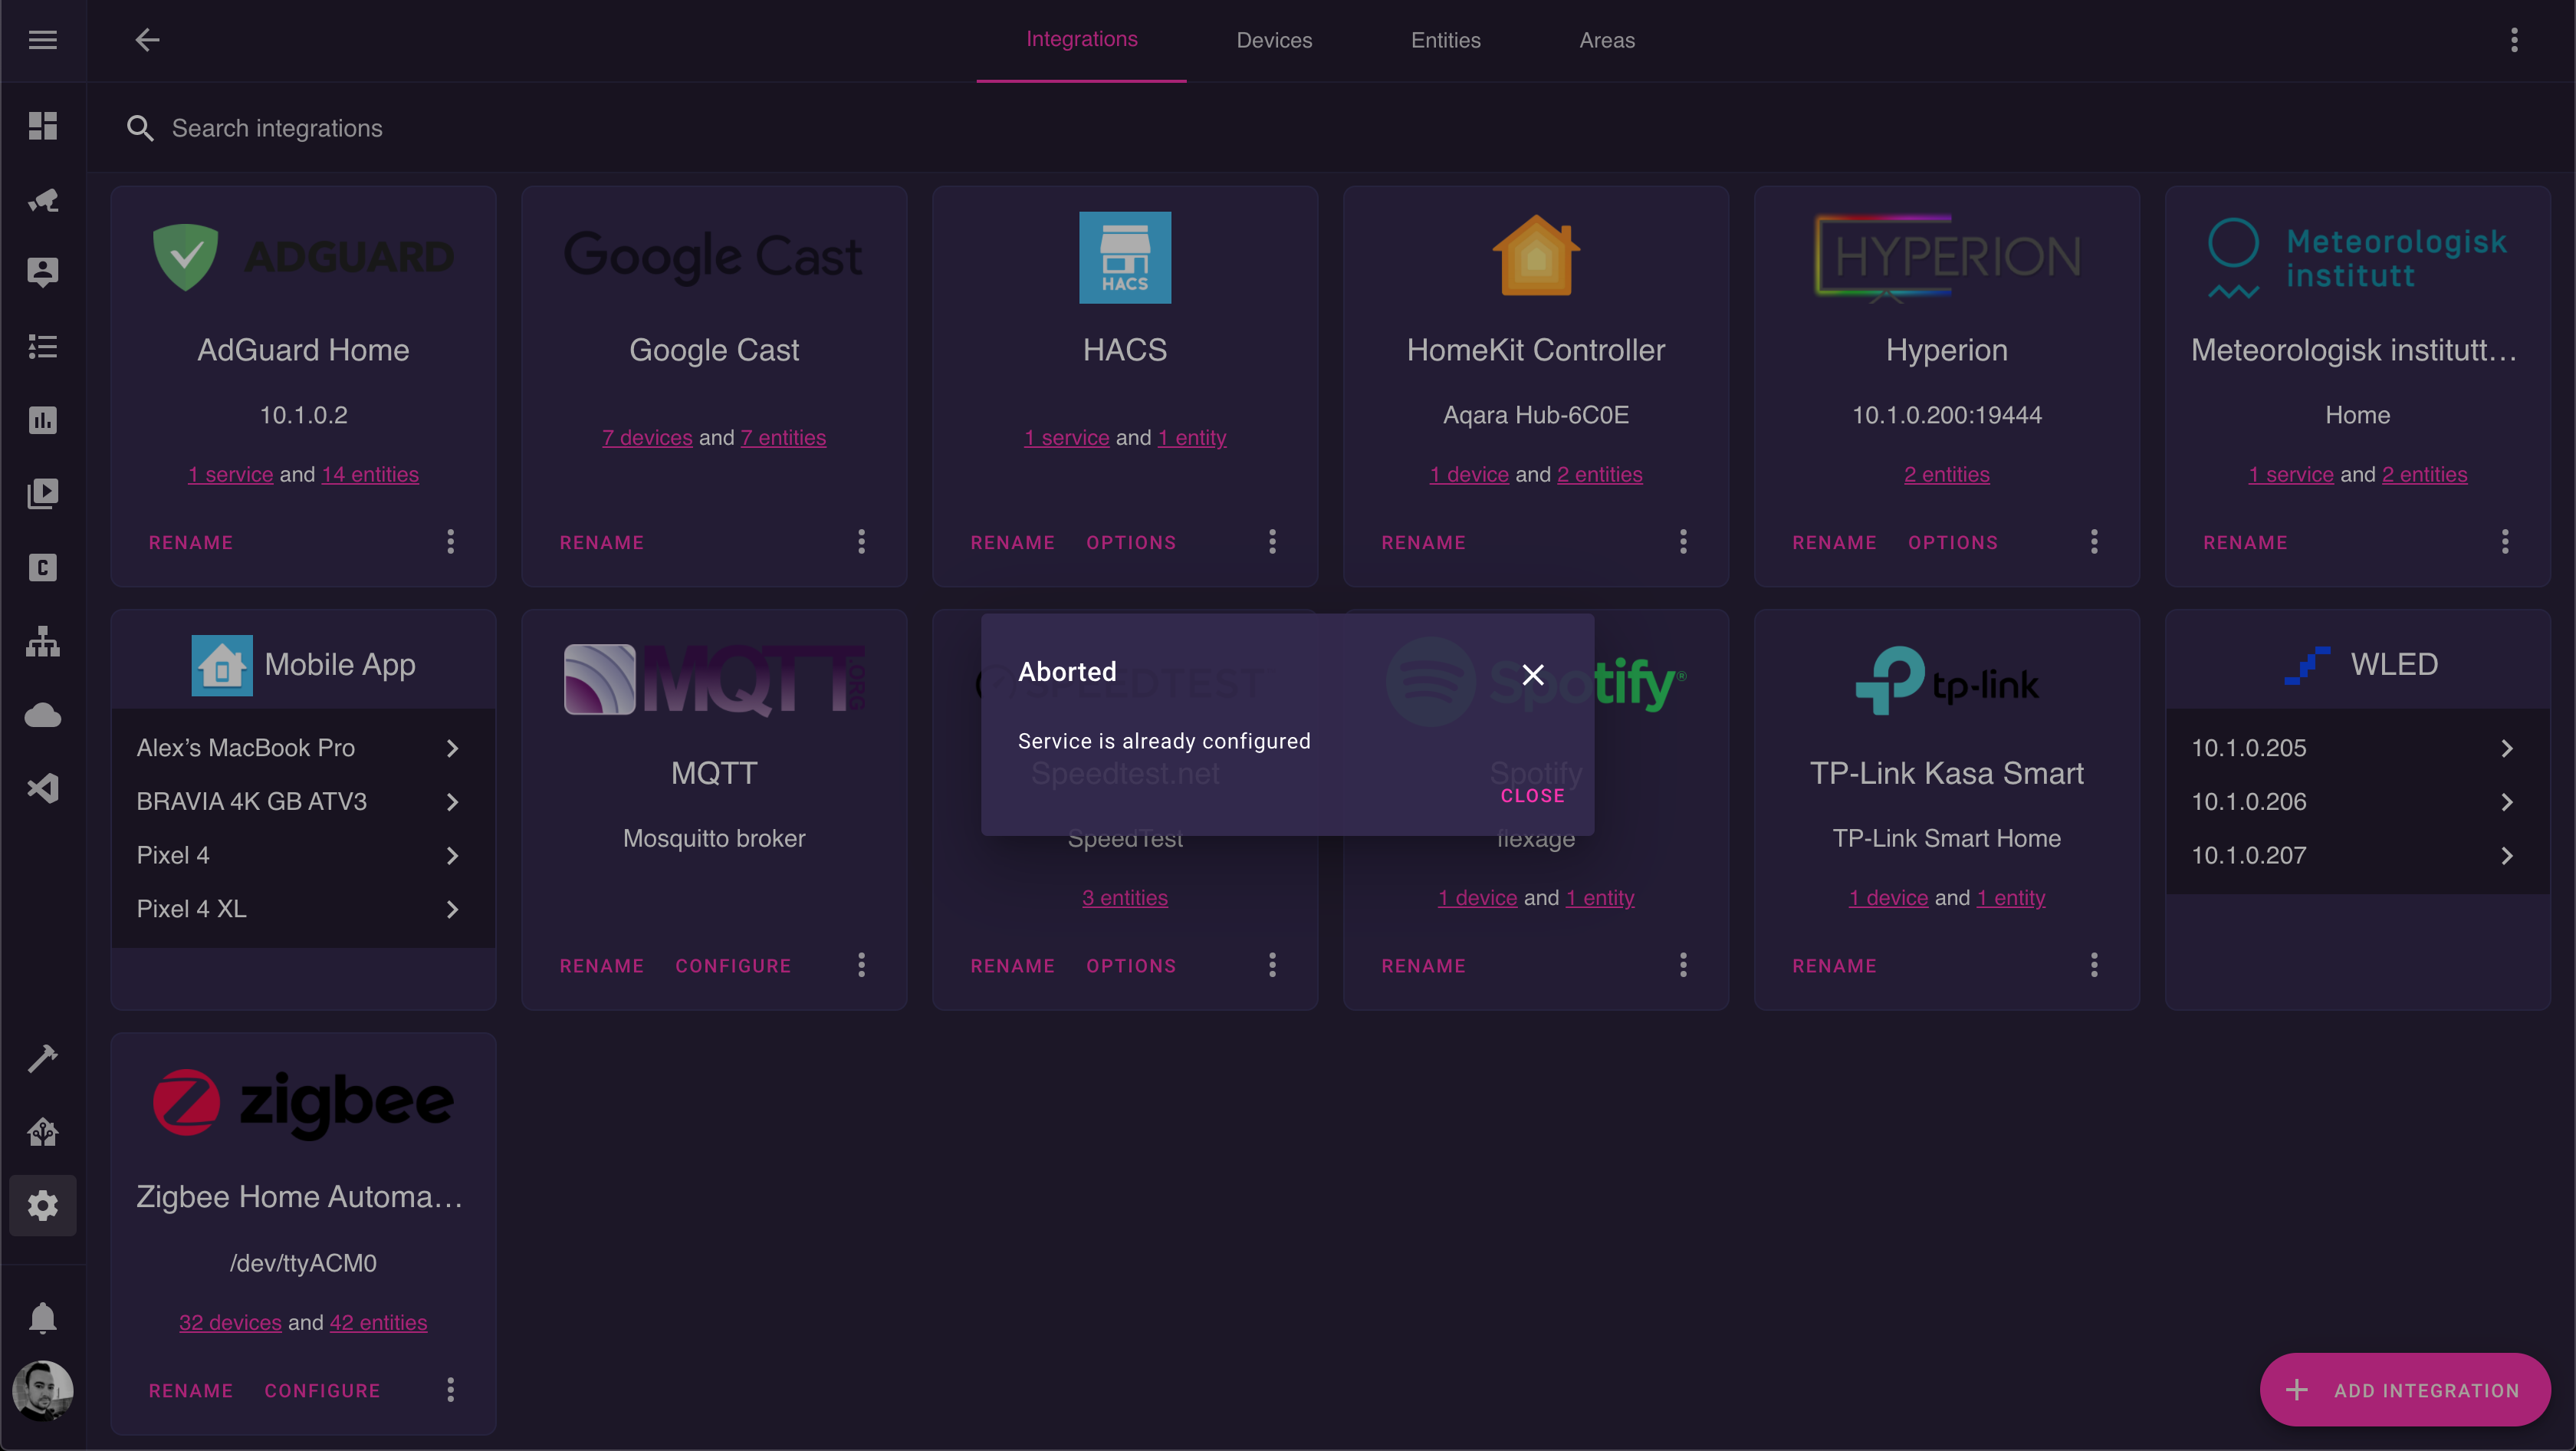2576x1451 pixels.
Task: Open AdGuard Home card overflow menu
Action: 450,542
